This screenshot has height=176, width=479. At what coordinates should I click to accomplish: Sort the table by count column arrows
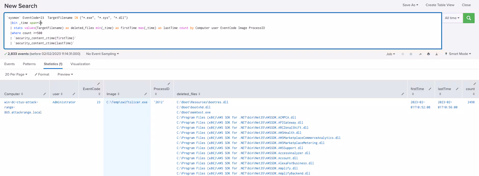point(474,94)
